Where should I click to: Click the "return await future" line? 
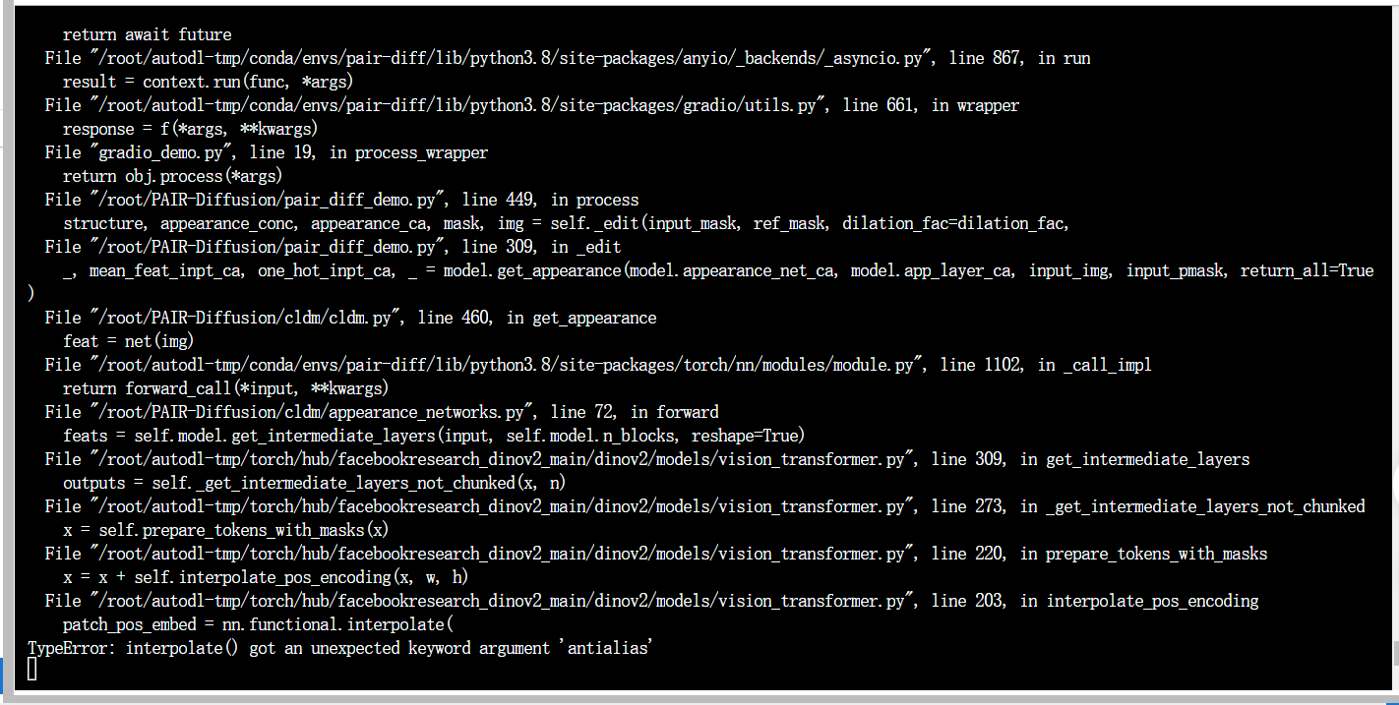(x=147, y=34)
